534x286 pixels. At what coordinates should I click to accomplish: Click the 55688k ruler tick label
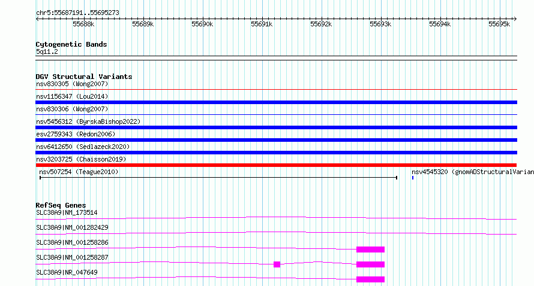83,24
